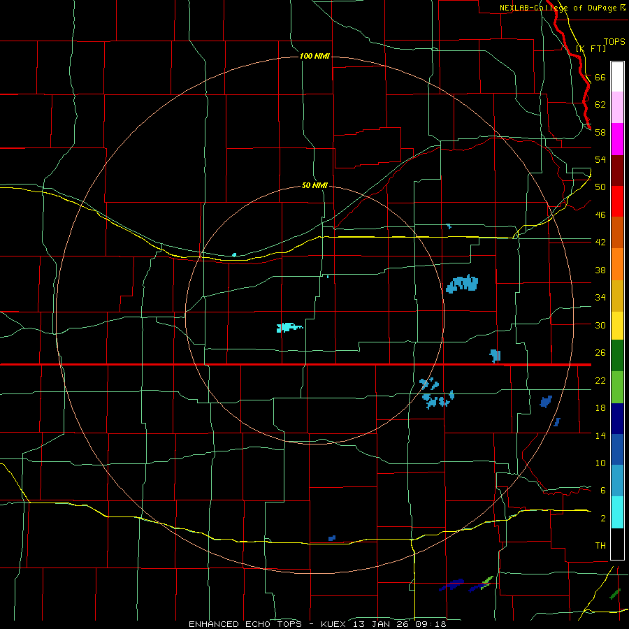The height and width of the screenshot is (629, 629).
Task: Click the 'TOPS' legend title
Action: click(614, 41)
